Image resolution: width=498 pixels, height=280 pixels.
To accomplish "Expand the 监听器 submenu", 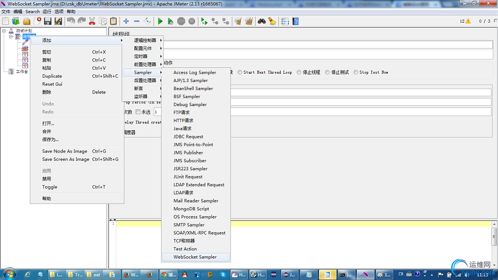I will [x=143, y=96].
